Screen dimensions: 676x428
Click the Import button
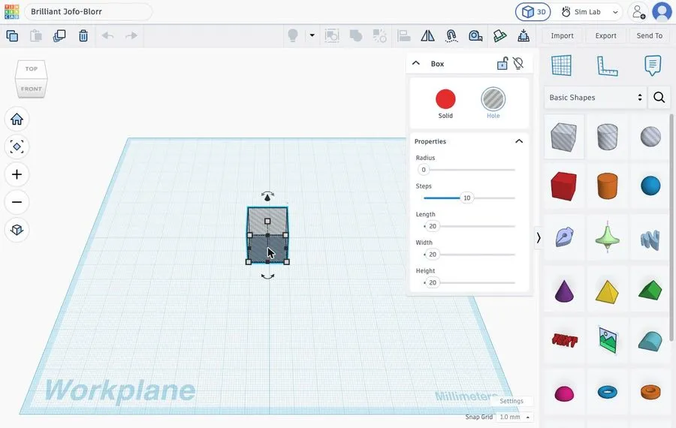(x=562, y=36)
